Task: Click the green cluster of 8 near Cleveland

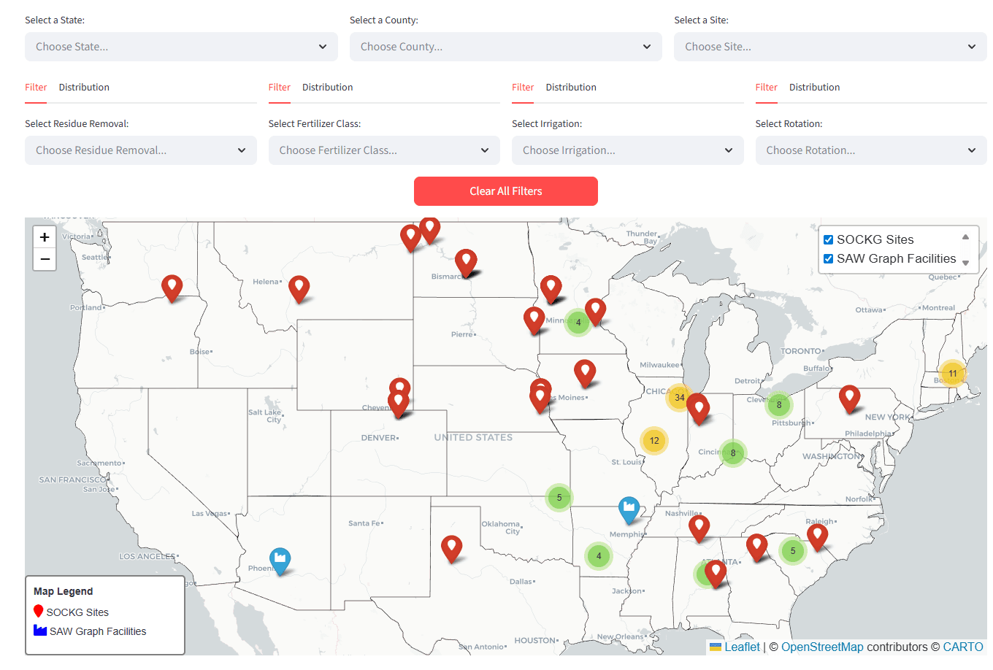Action: (x=778, y=404)
